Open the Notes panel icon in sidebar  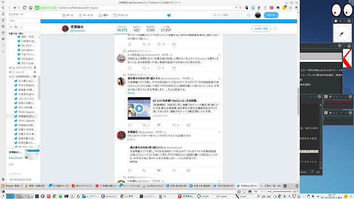click(x=3, y=27)
